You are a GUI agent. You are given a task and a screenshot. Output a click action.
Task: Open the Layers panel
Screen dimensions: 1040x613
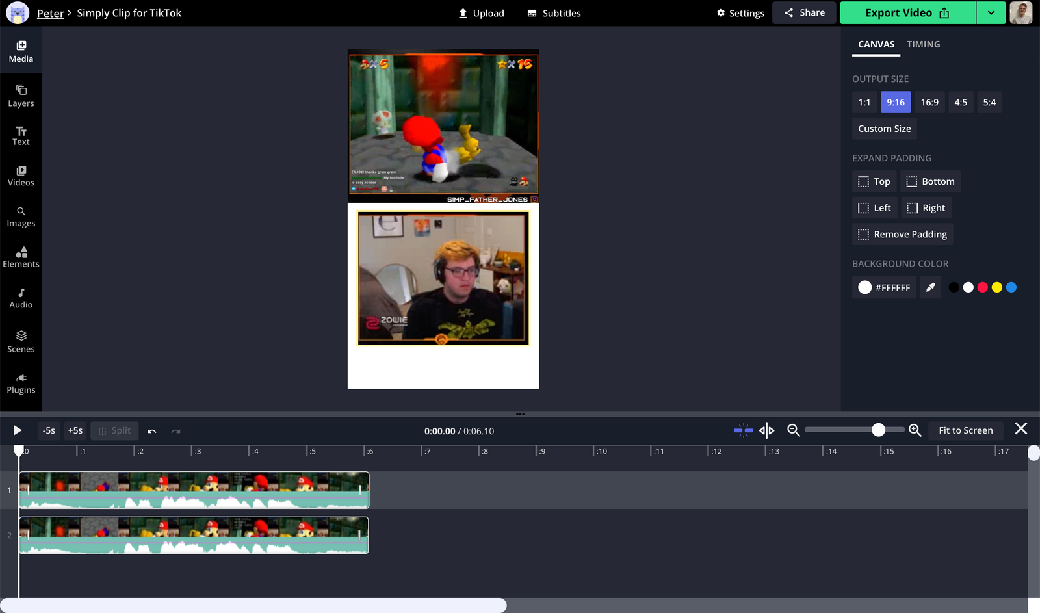21,96
